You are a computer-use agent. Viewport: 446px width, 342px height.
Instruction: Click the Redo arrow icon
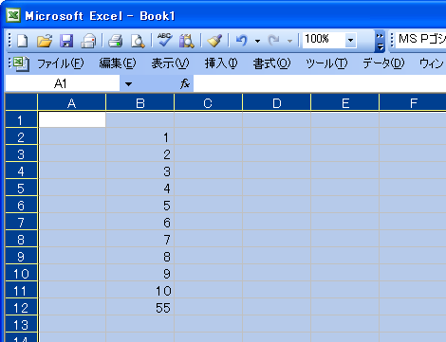[273, 41]
